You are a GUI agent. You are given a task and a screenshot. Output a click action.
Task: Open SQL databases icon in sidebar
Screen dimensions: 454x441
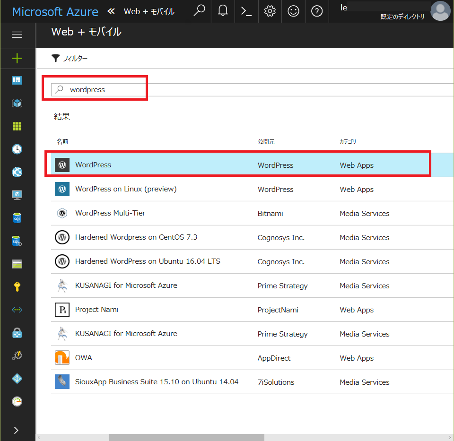pos(17,218)
